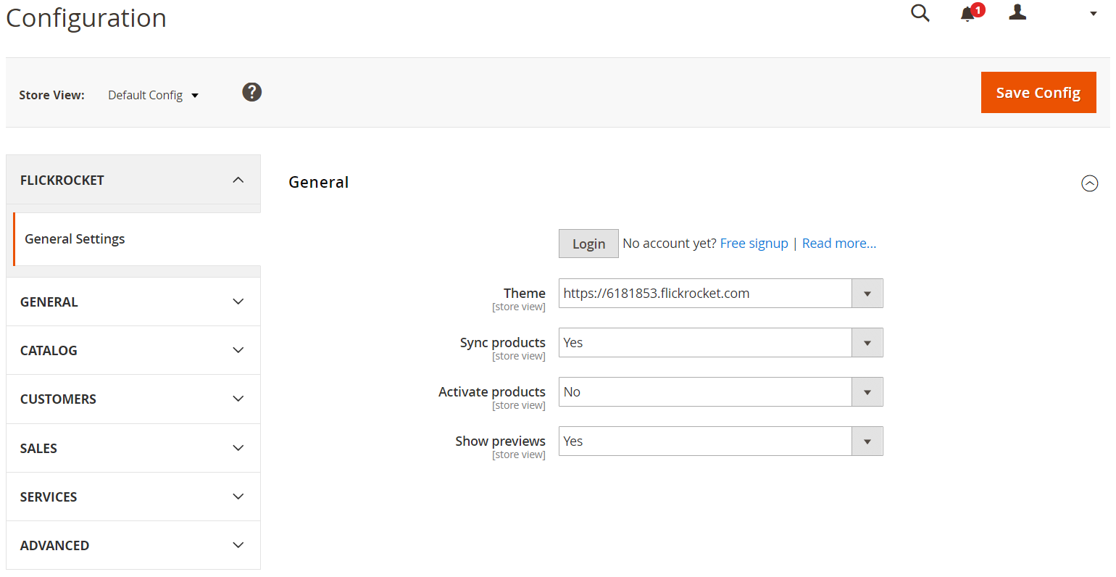The width and height of the screenshot is (1116, 577).
Task: Open the Sync products dropdown
Action: pos(720,343)
